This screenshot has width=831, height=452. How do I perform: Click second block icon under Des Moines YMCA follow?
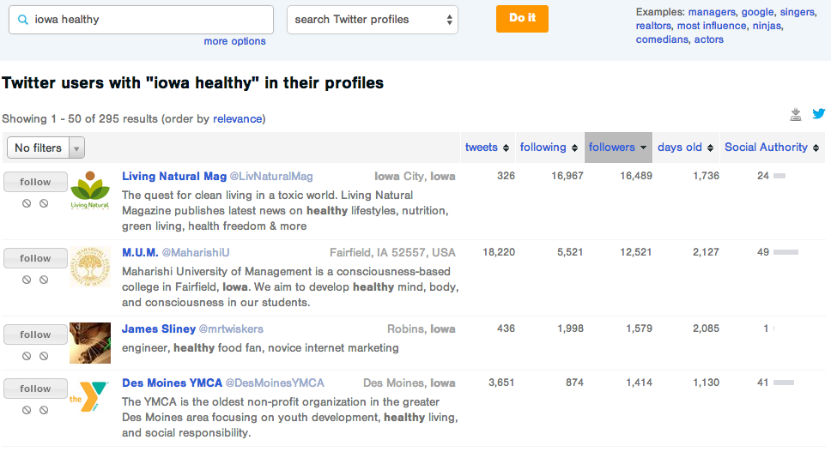[x=44, y=410]
